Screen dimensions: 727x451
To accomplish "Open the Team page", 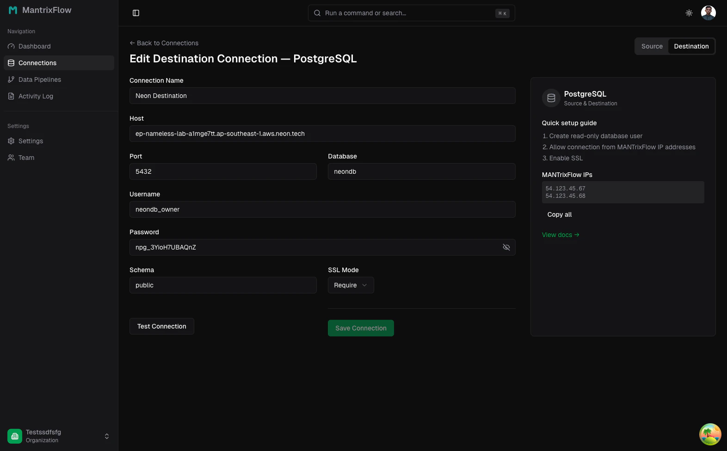I will click(59, 158).
